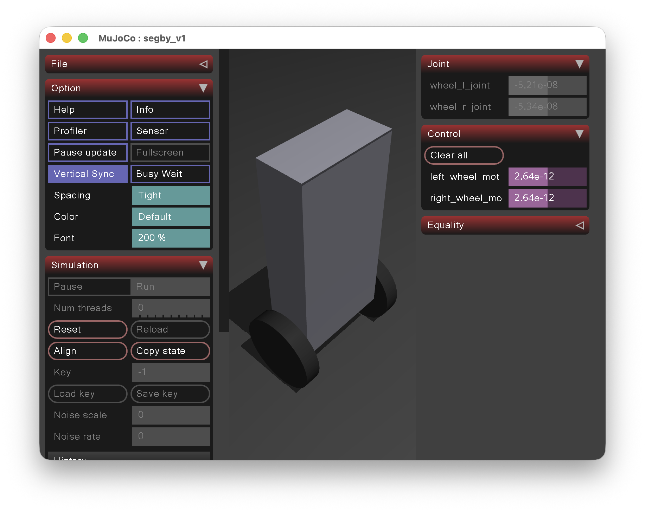Select the Pause simulation option
The image size is (645, 512).
click(x=89, y=287)
